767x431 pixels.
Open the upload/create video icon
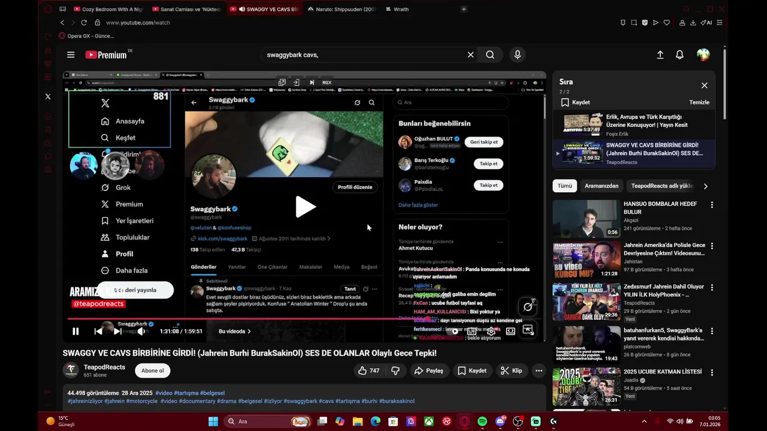[x=660, y=54]
